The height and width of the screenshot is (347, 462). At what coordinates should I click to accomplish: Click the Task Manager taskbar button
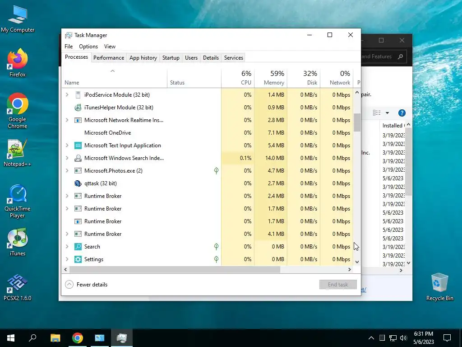click(122, 338)
